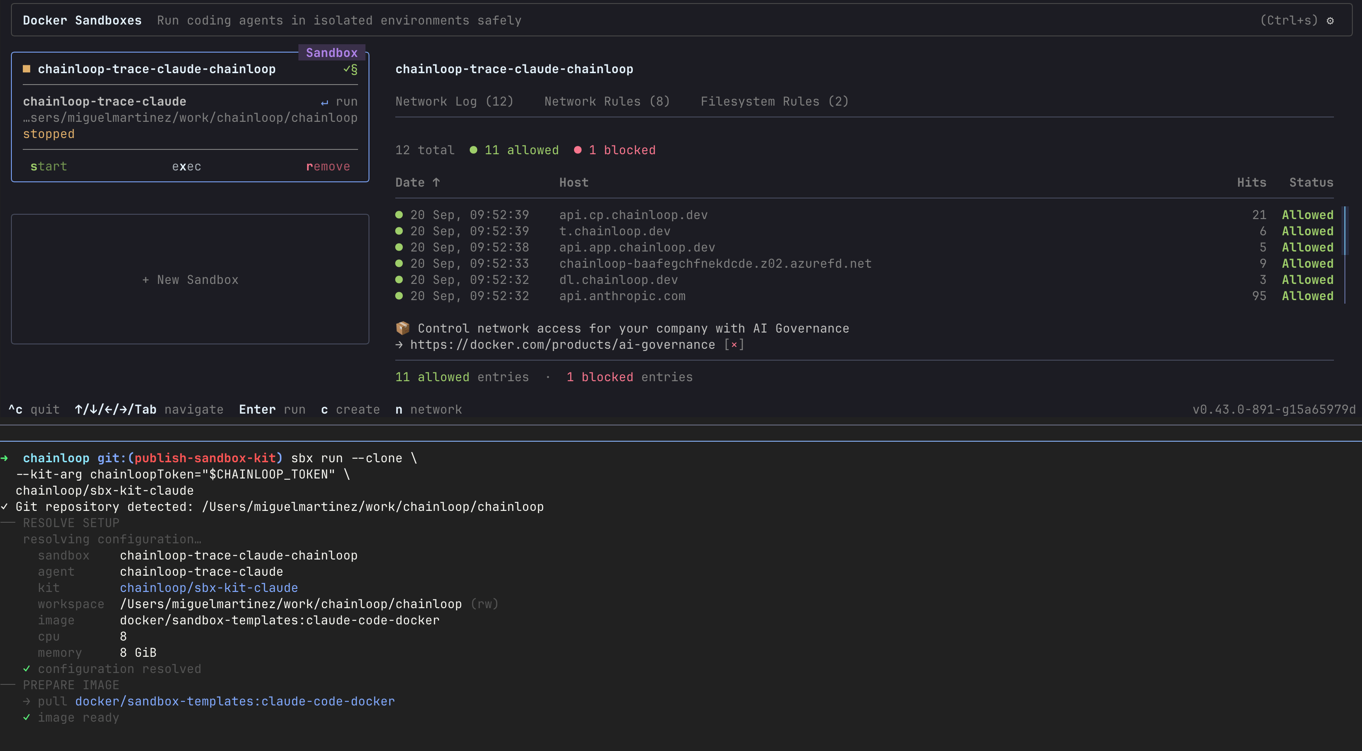This screenshot has height=751, width=1362.
Task: Click the 'n network' shortcut hint
Action: tap(429, 410)
